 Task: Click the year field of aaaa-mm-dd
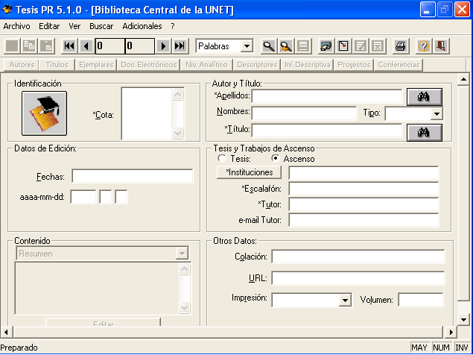(x=83, y=197)
